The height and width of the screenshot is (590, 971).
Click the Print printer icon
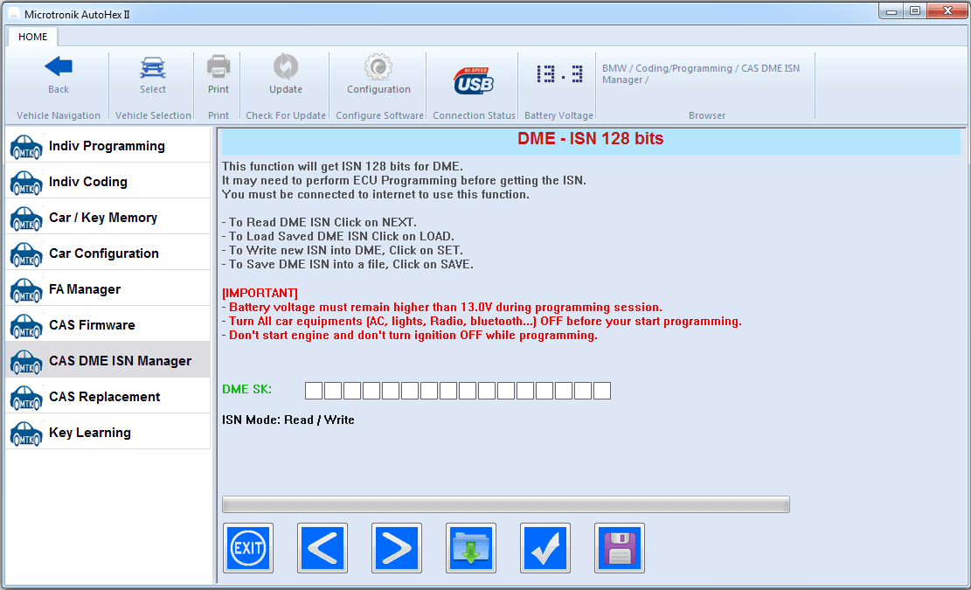tap(218, 66)
